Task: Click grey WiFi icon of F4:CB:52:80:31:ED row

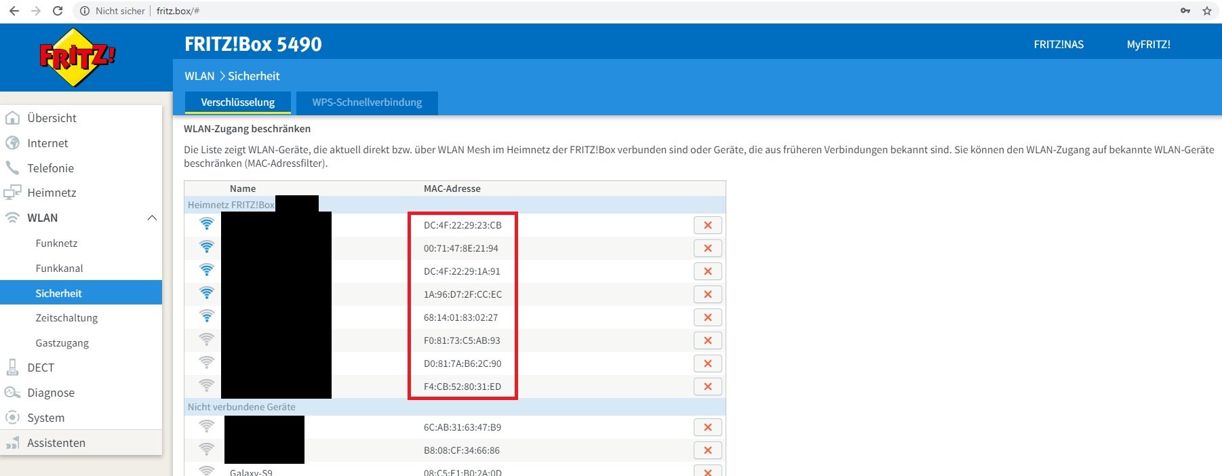Action: 207,385
